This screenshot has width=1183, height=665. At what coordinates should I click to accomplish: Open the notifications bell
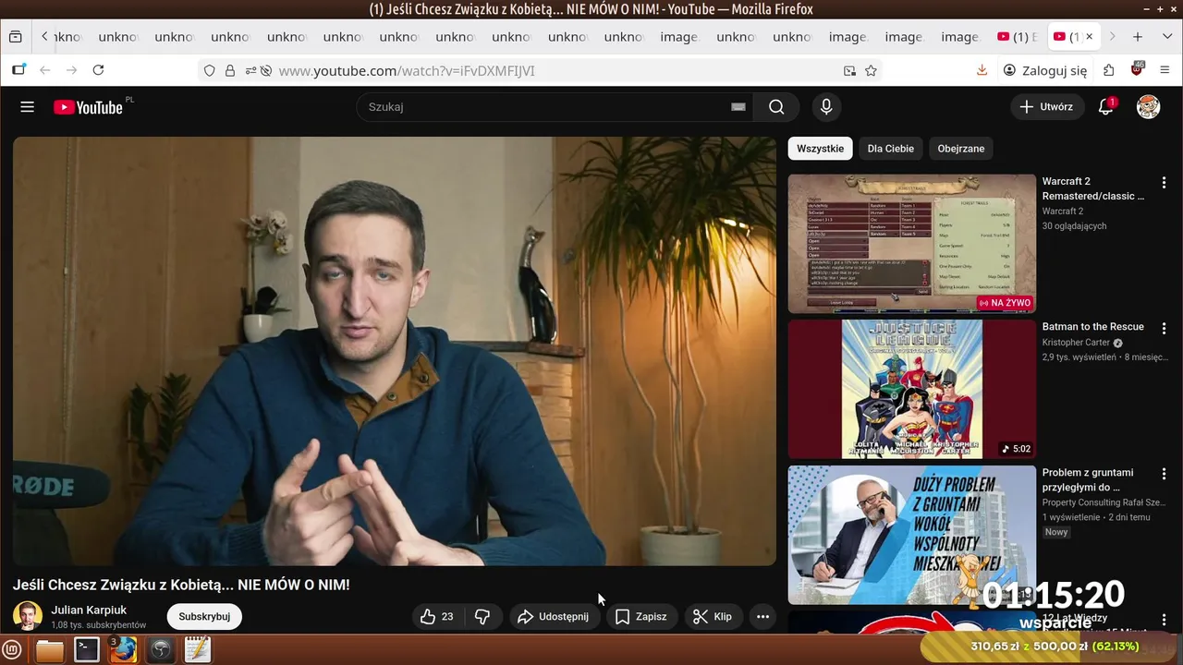tap(1105, 107)
